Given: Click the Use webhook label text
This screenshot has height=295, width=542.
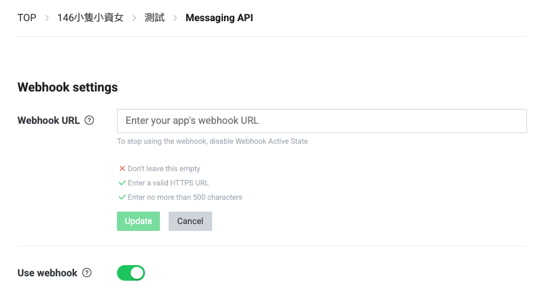Looking at the screenshot, I should 47,273.
